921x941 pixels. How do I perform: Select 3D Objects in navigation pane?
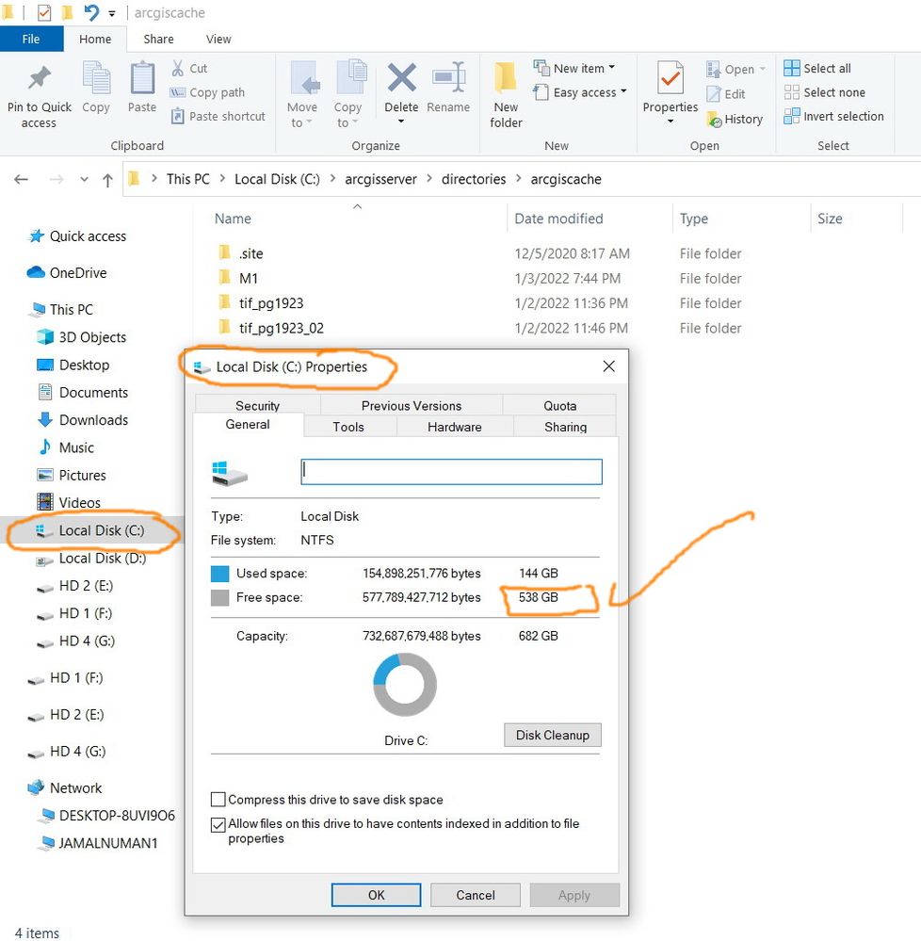82,337
